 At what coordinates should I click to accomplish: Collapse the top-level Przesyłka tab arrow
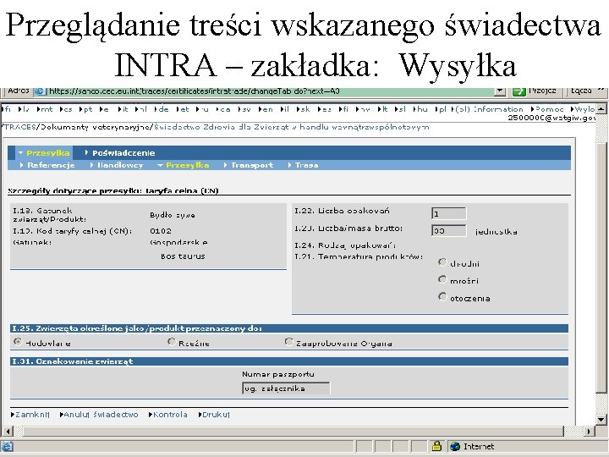pyautogui.click(x=21, y=153)
